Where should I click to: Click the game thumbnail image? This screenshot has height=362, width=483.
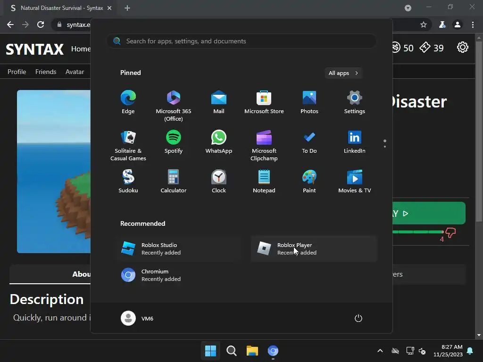pos(54,172)
